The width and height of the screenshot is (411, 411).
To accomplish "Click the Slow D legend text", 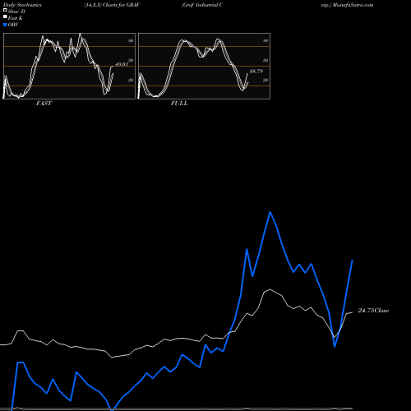I will 16,12.
